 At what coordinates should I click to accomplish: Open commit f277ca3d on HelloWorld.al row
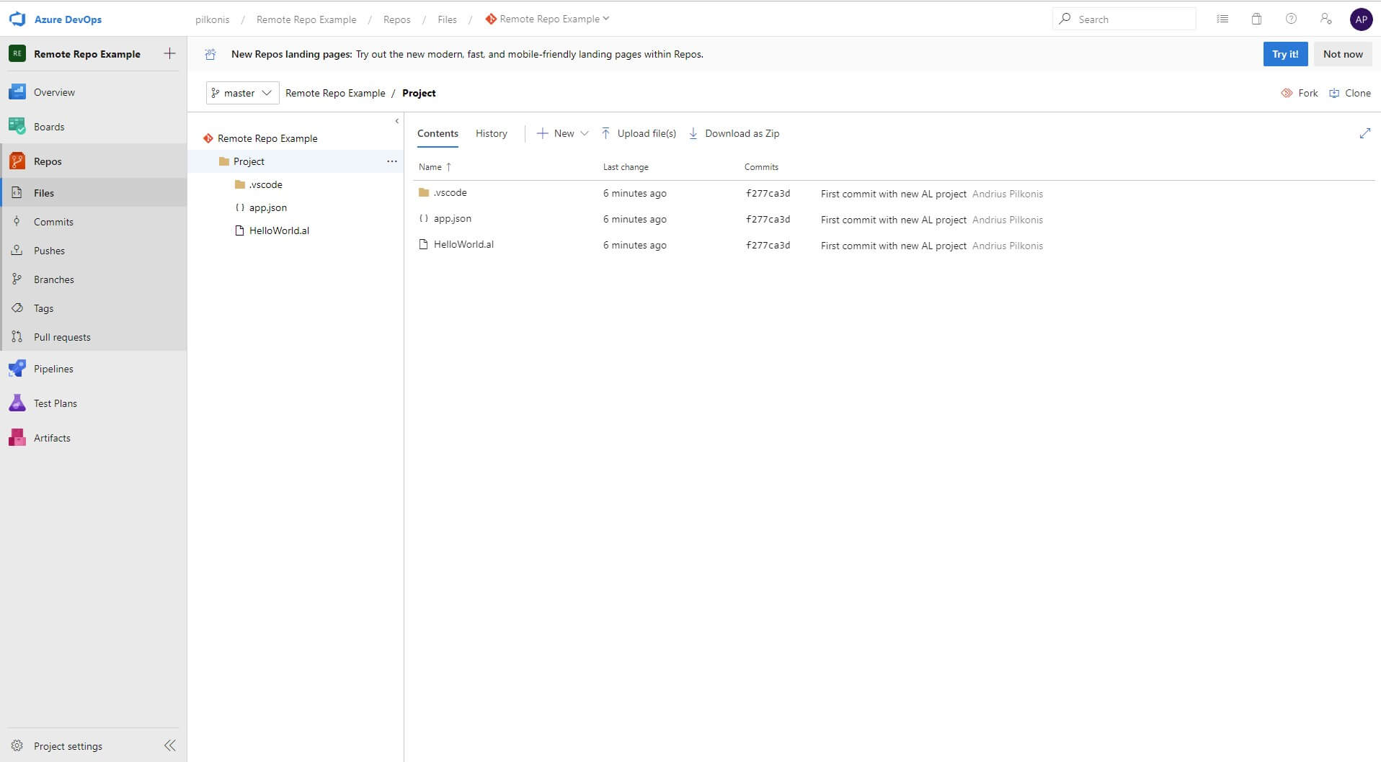pos(768,245)
